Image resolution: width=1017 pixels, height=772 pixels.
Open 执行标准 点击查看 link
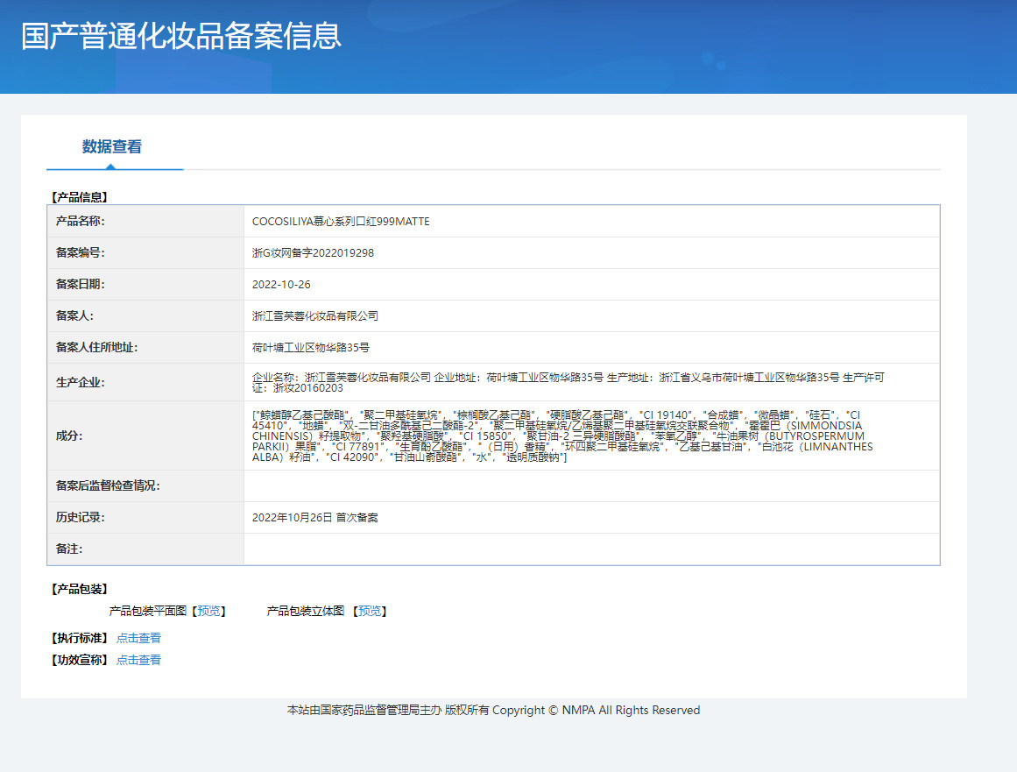[x=138, y=638]
